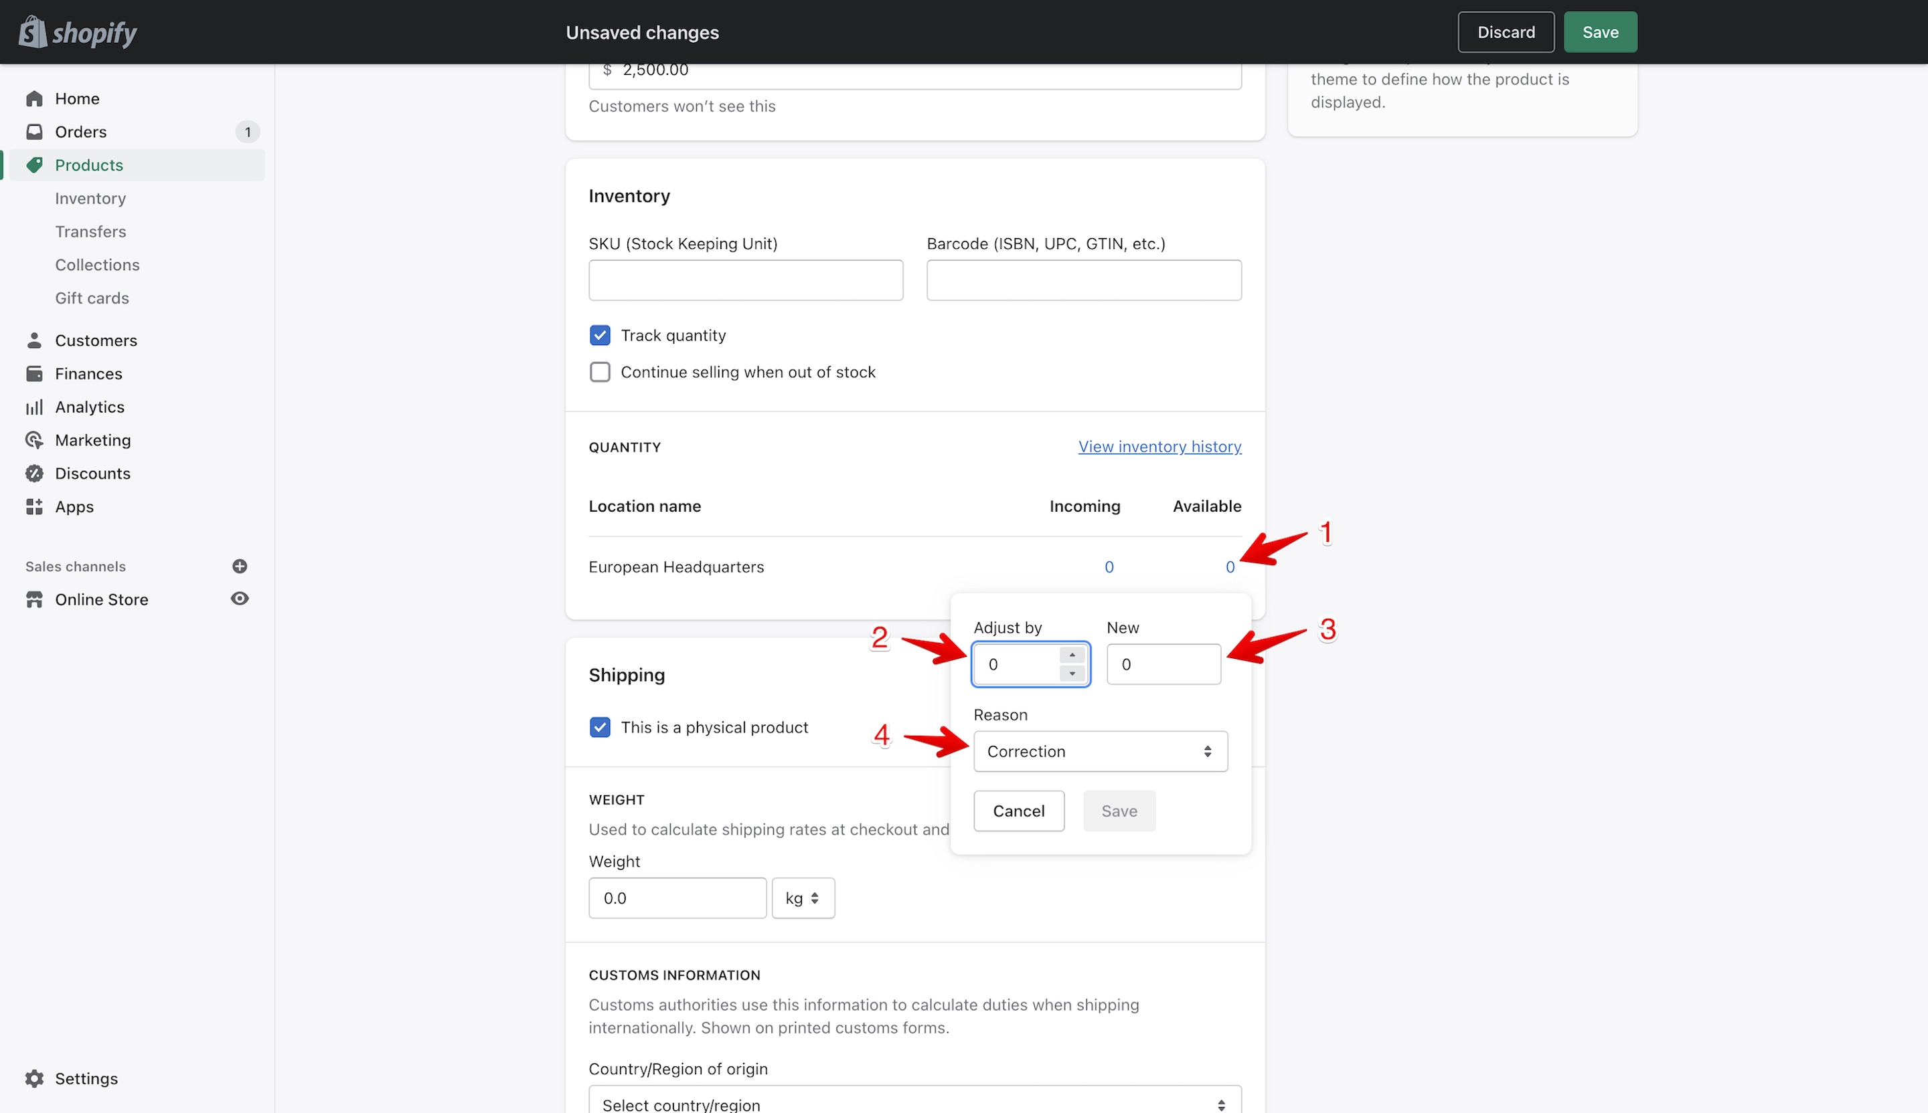The image size is (1928, 1113).
Task: Click the Incoming quantity 0 for European Headquarters
Action: click(1109, 567)
